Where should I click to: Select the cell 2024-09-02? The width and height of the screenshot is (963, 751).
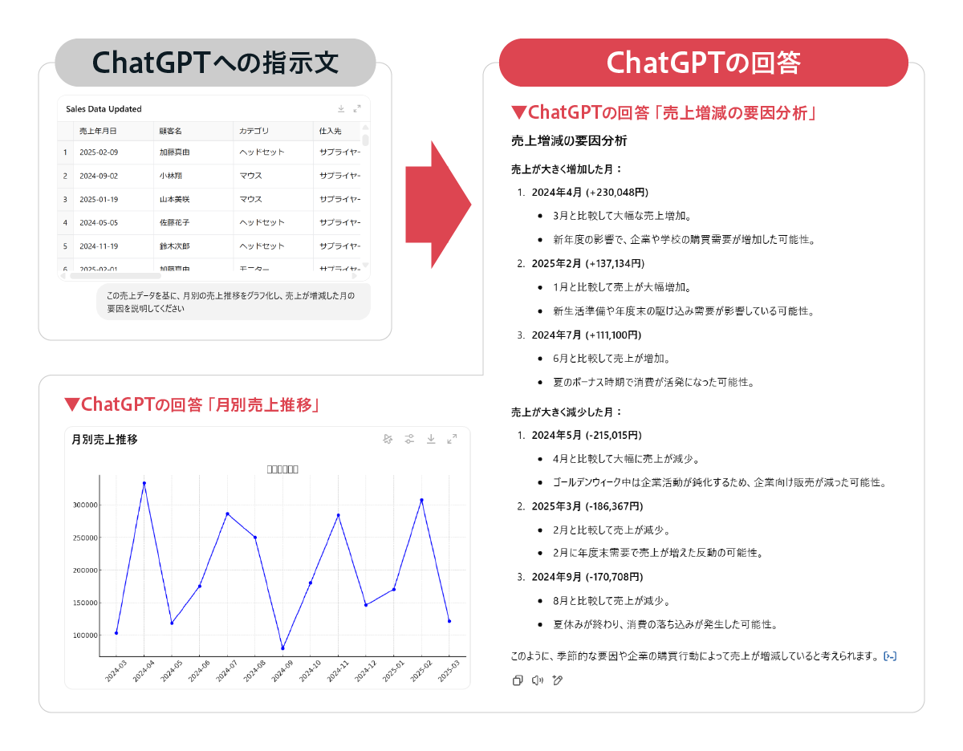coord(113,175)
